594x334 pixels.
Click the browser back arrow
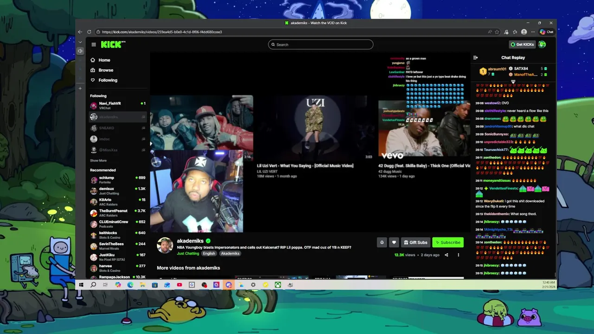(x=80, y=32)
